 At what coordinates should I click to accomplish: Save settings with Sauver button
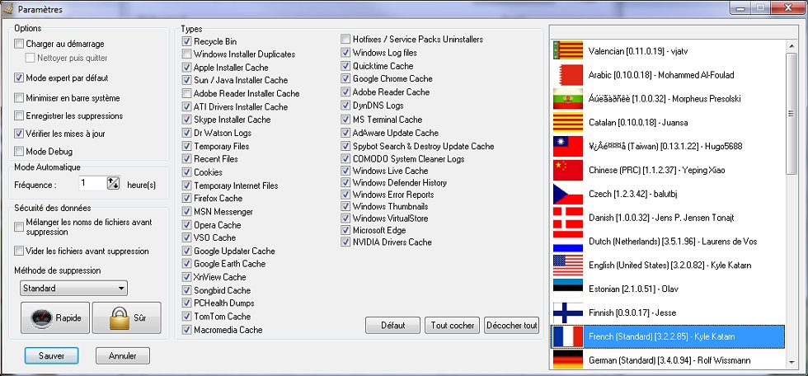(x=51, y=356)
